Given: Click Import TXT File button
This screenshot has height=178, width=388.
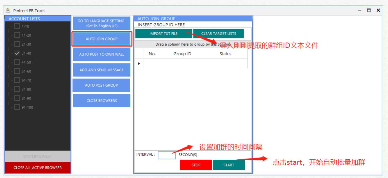Looking at the screenshot, I should [x=163, y=33].
